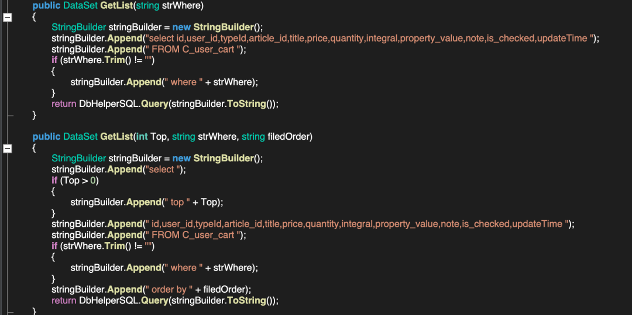Collapse the GetList(int Top) overload block
632x315 pixels.
click(x=8, y=149)
